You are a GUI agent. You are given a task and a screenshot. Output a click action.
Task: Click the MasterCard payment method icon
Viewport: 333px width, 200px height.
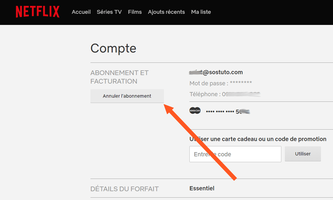pyautogui.click(x=195, y=110)
